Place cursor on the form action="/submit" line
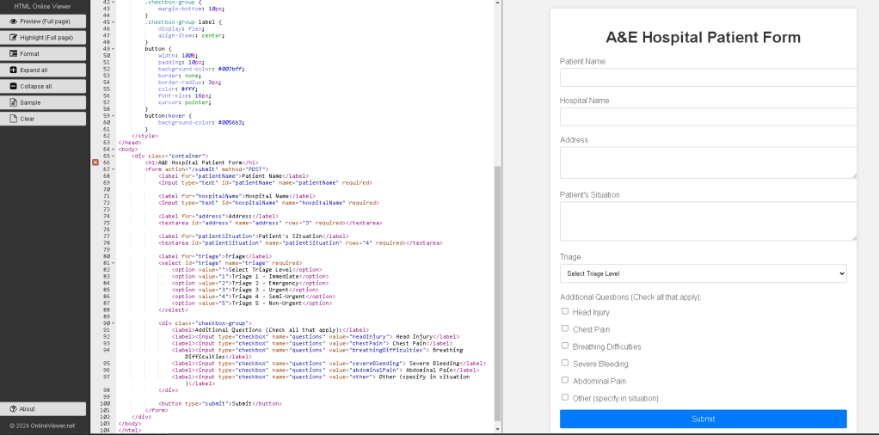Screen dimensions: 879x435 (x=207, y=169)
